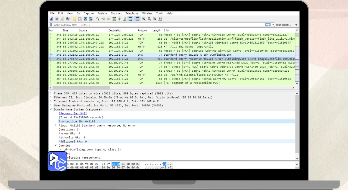The image size is (348, 190).
Task: Follow the Request In: 348 link
Action: [x=73, y=113]
